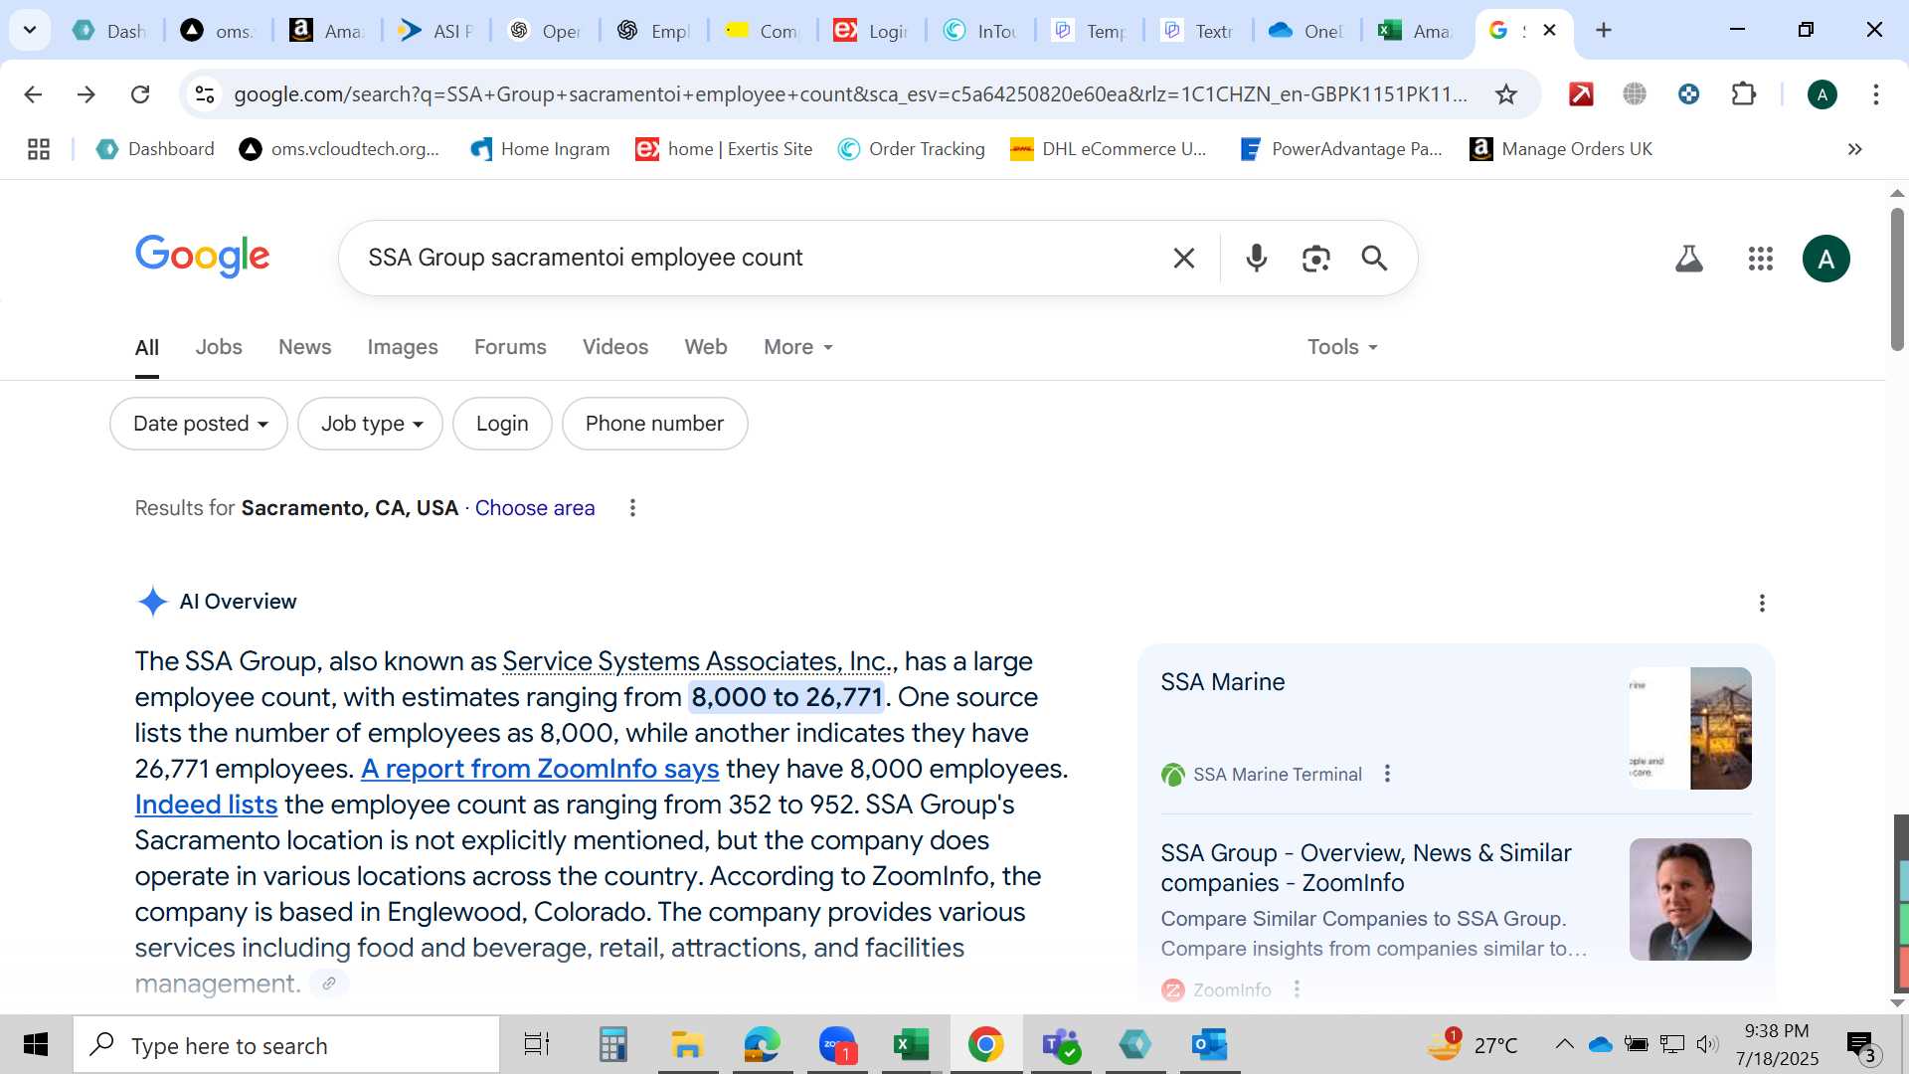1909x1074 pixels.
Task: Open tab search chevron at top left
Action: tap(30, 30)
